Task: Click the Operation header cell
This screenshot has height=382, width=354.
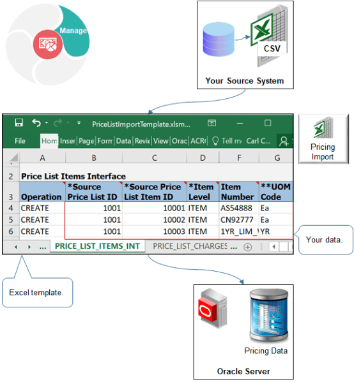Action: coord(42,191)
